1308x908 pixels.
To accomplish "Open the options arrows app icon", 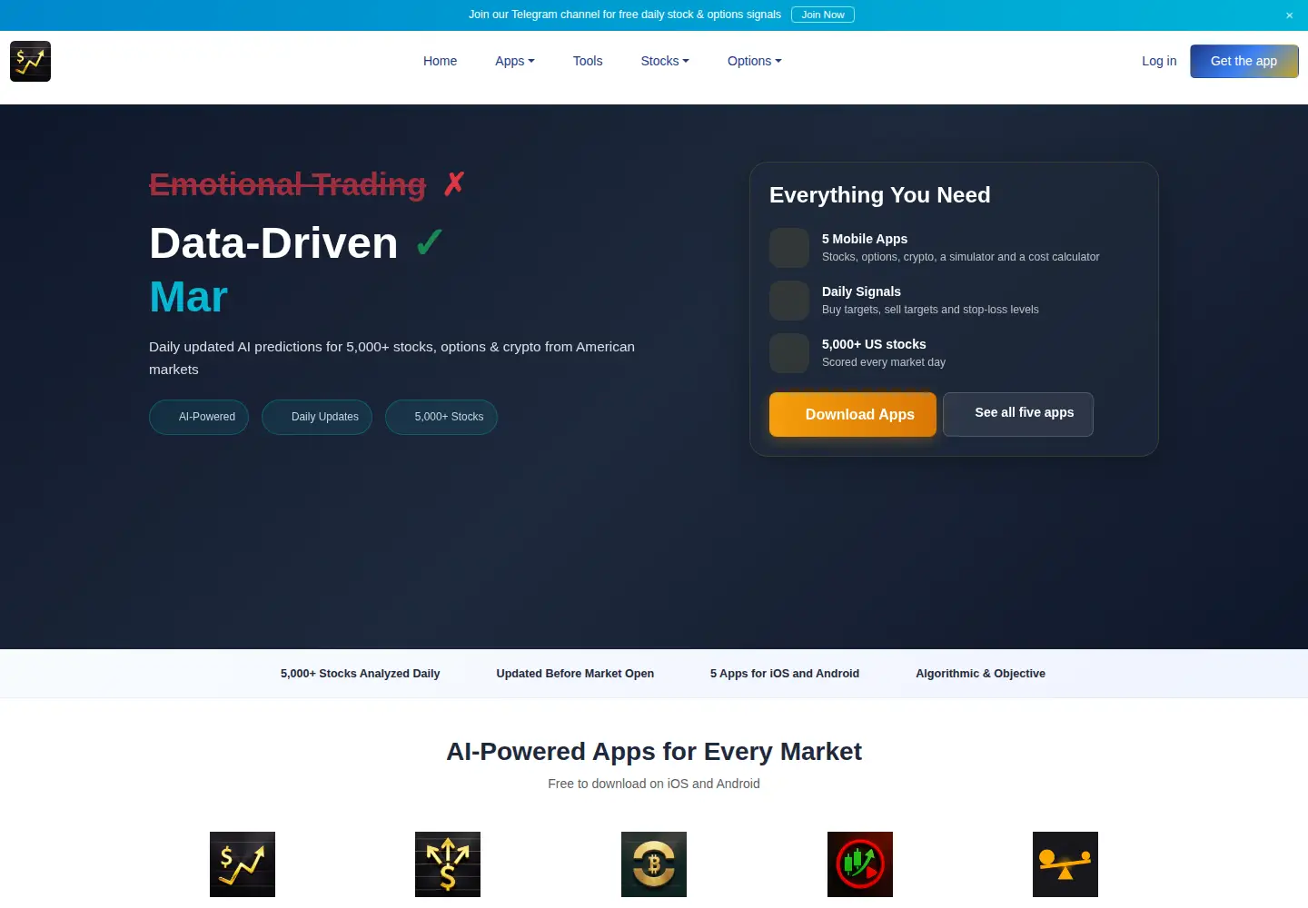I will [448, 864].
